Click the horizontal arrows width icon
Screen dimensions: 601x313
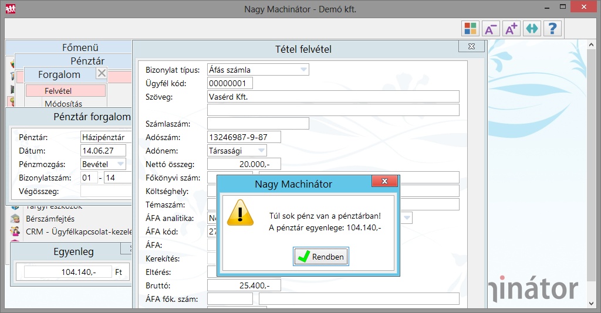coord(532,28)
